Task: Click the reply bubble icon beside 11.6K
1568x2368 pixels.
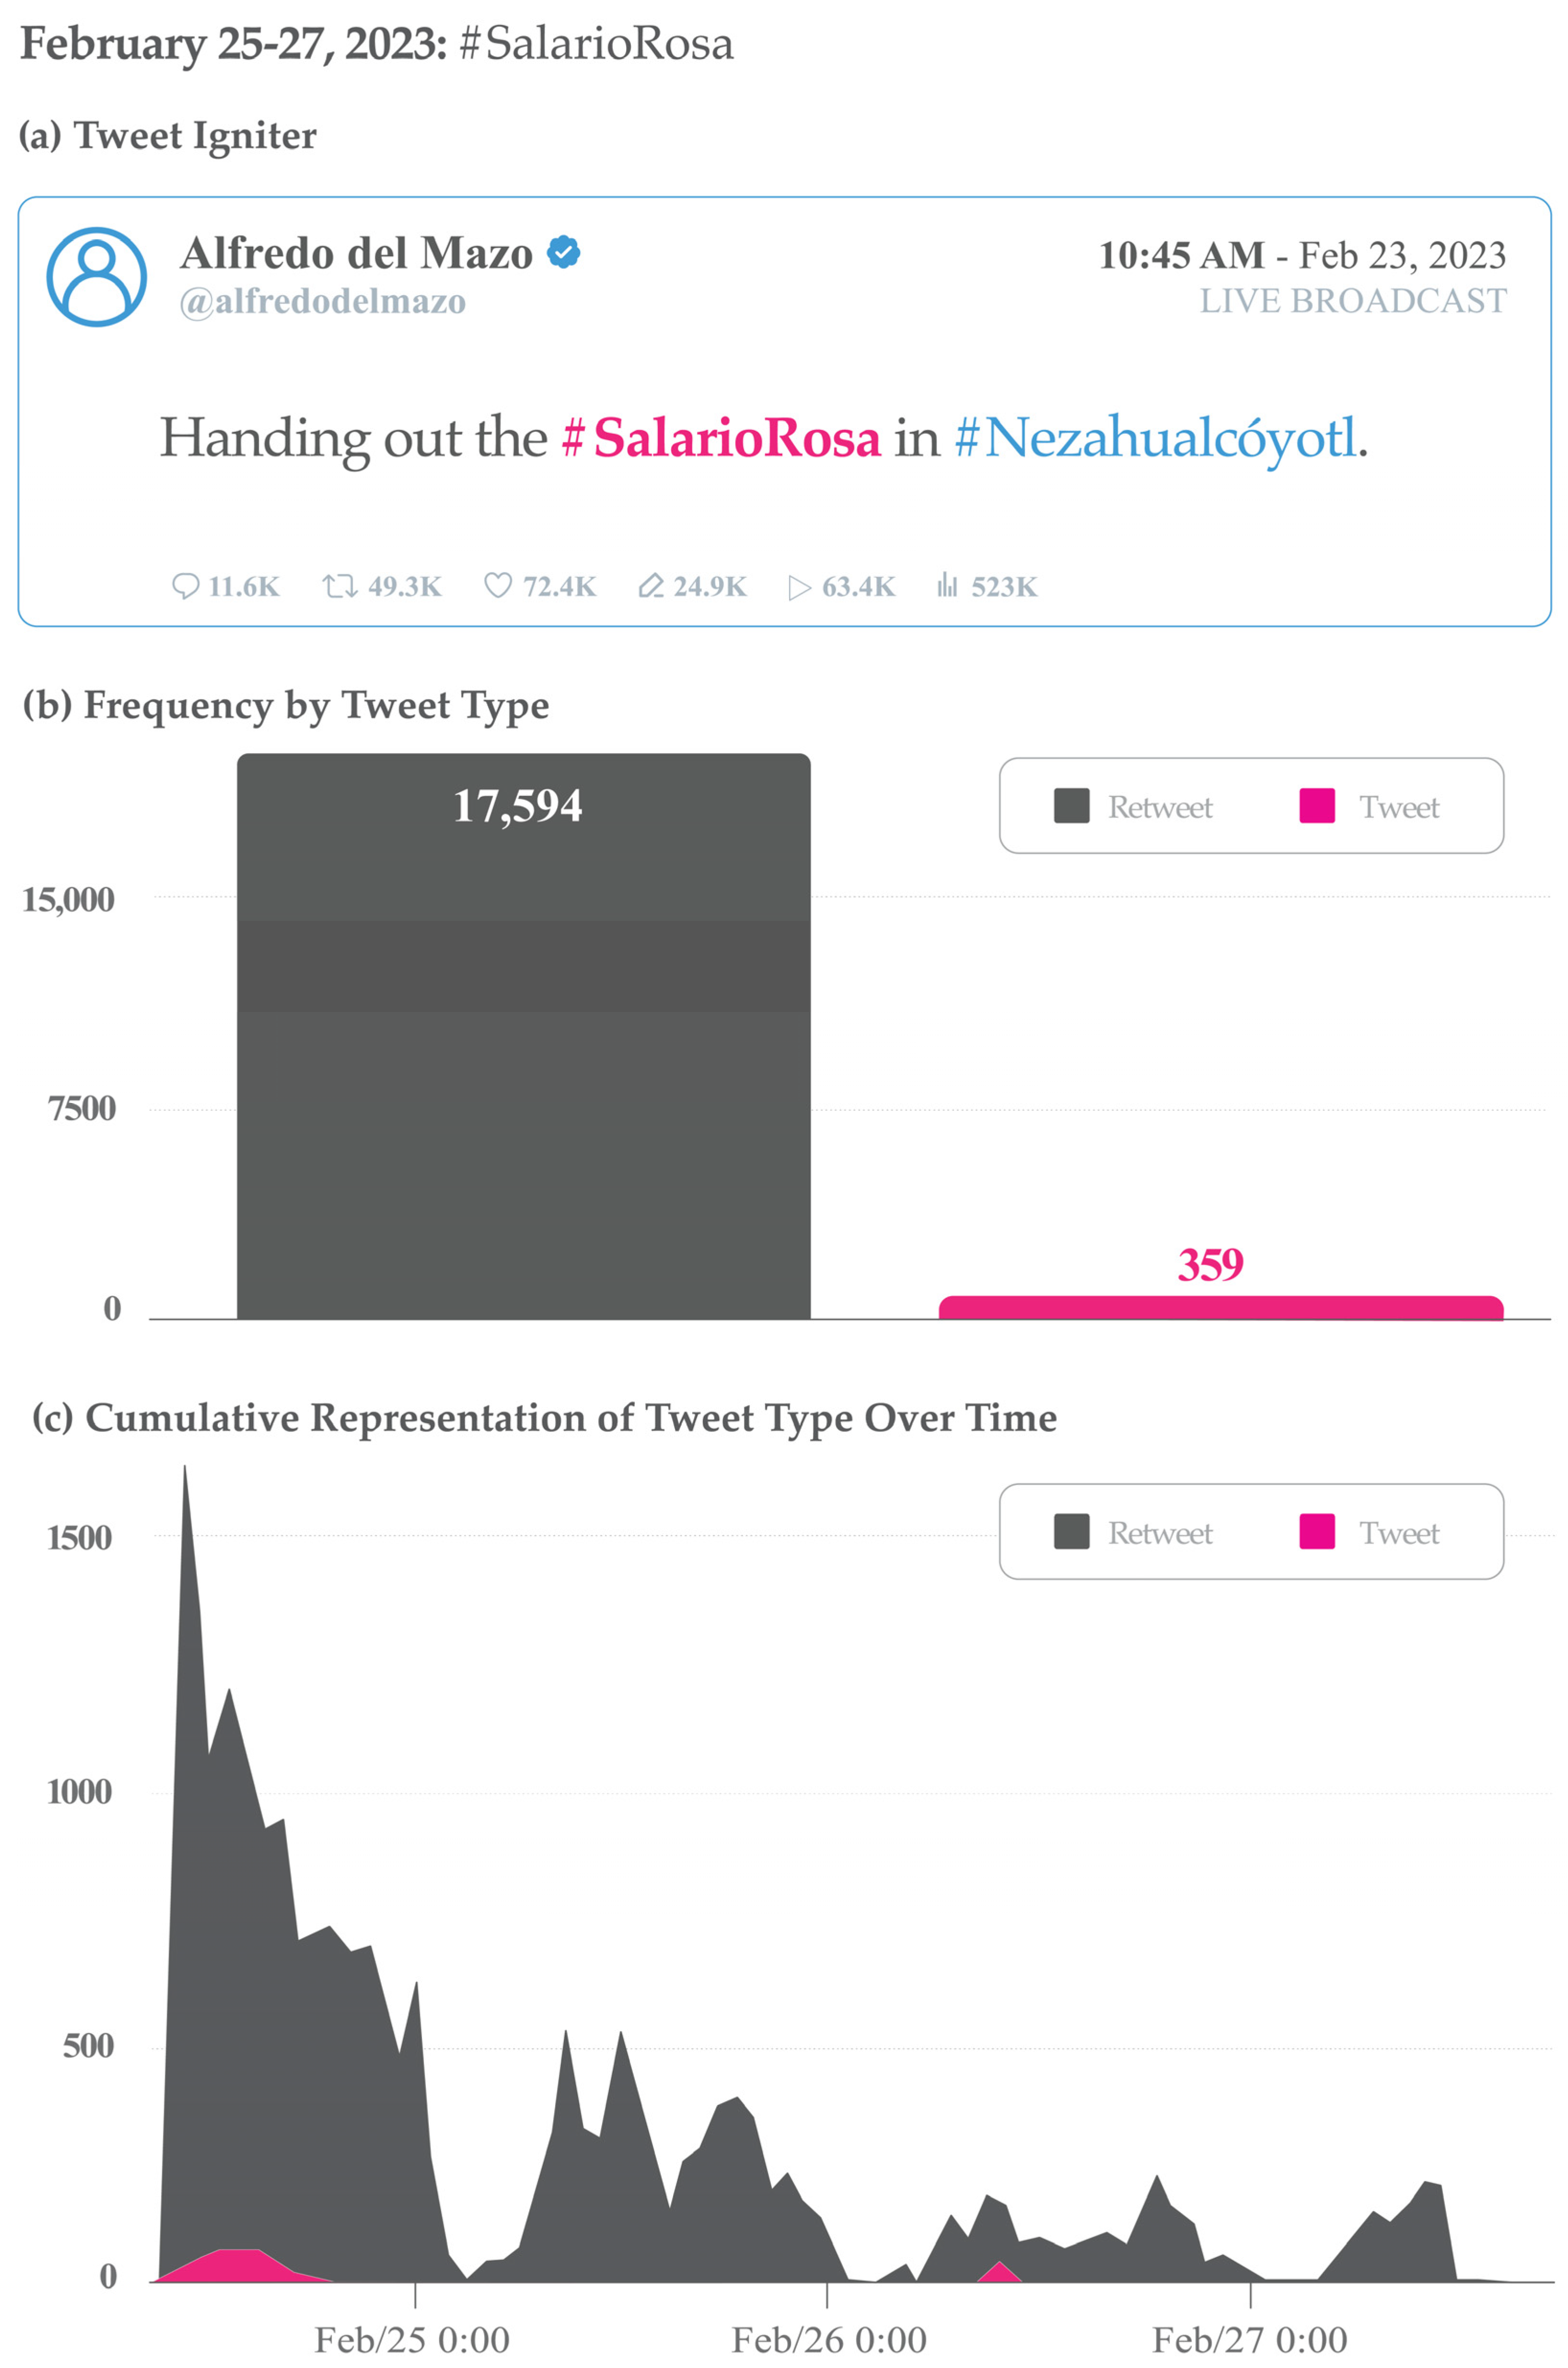Action: (x=185, y=586)
